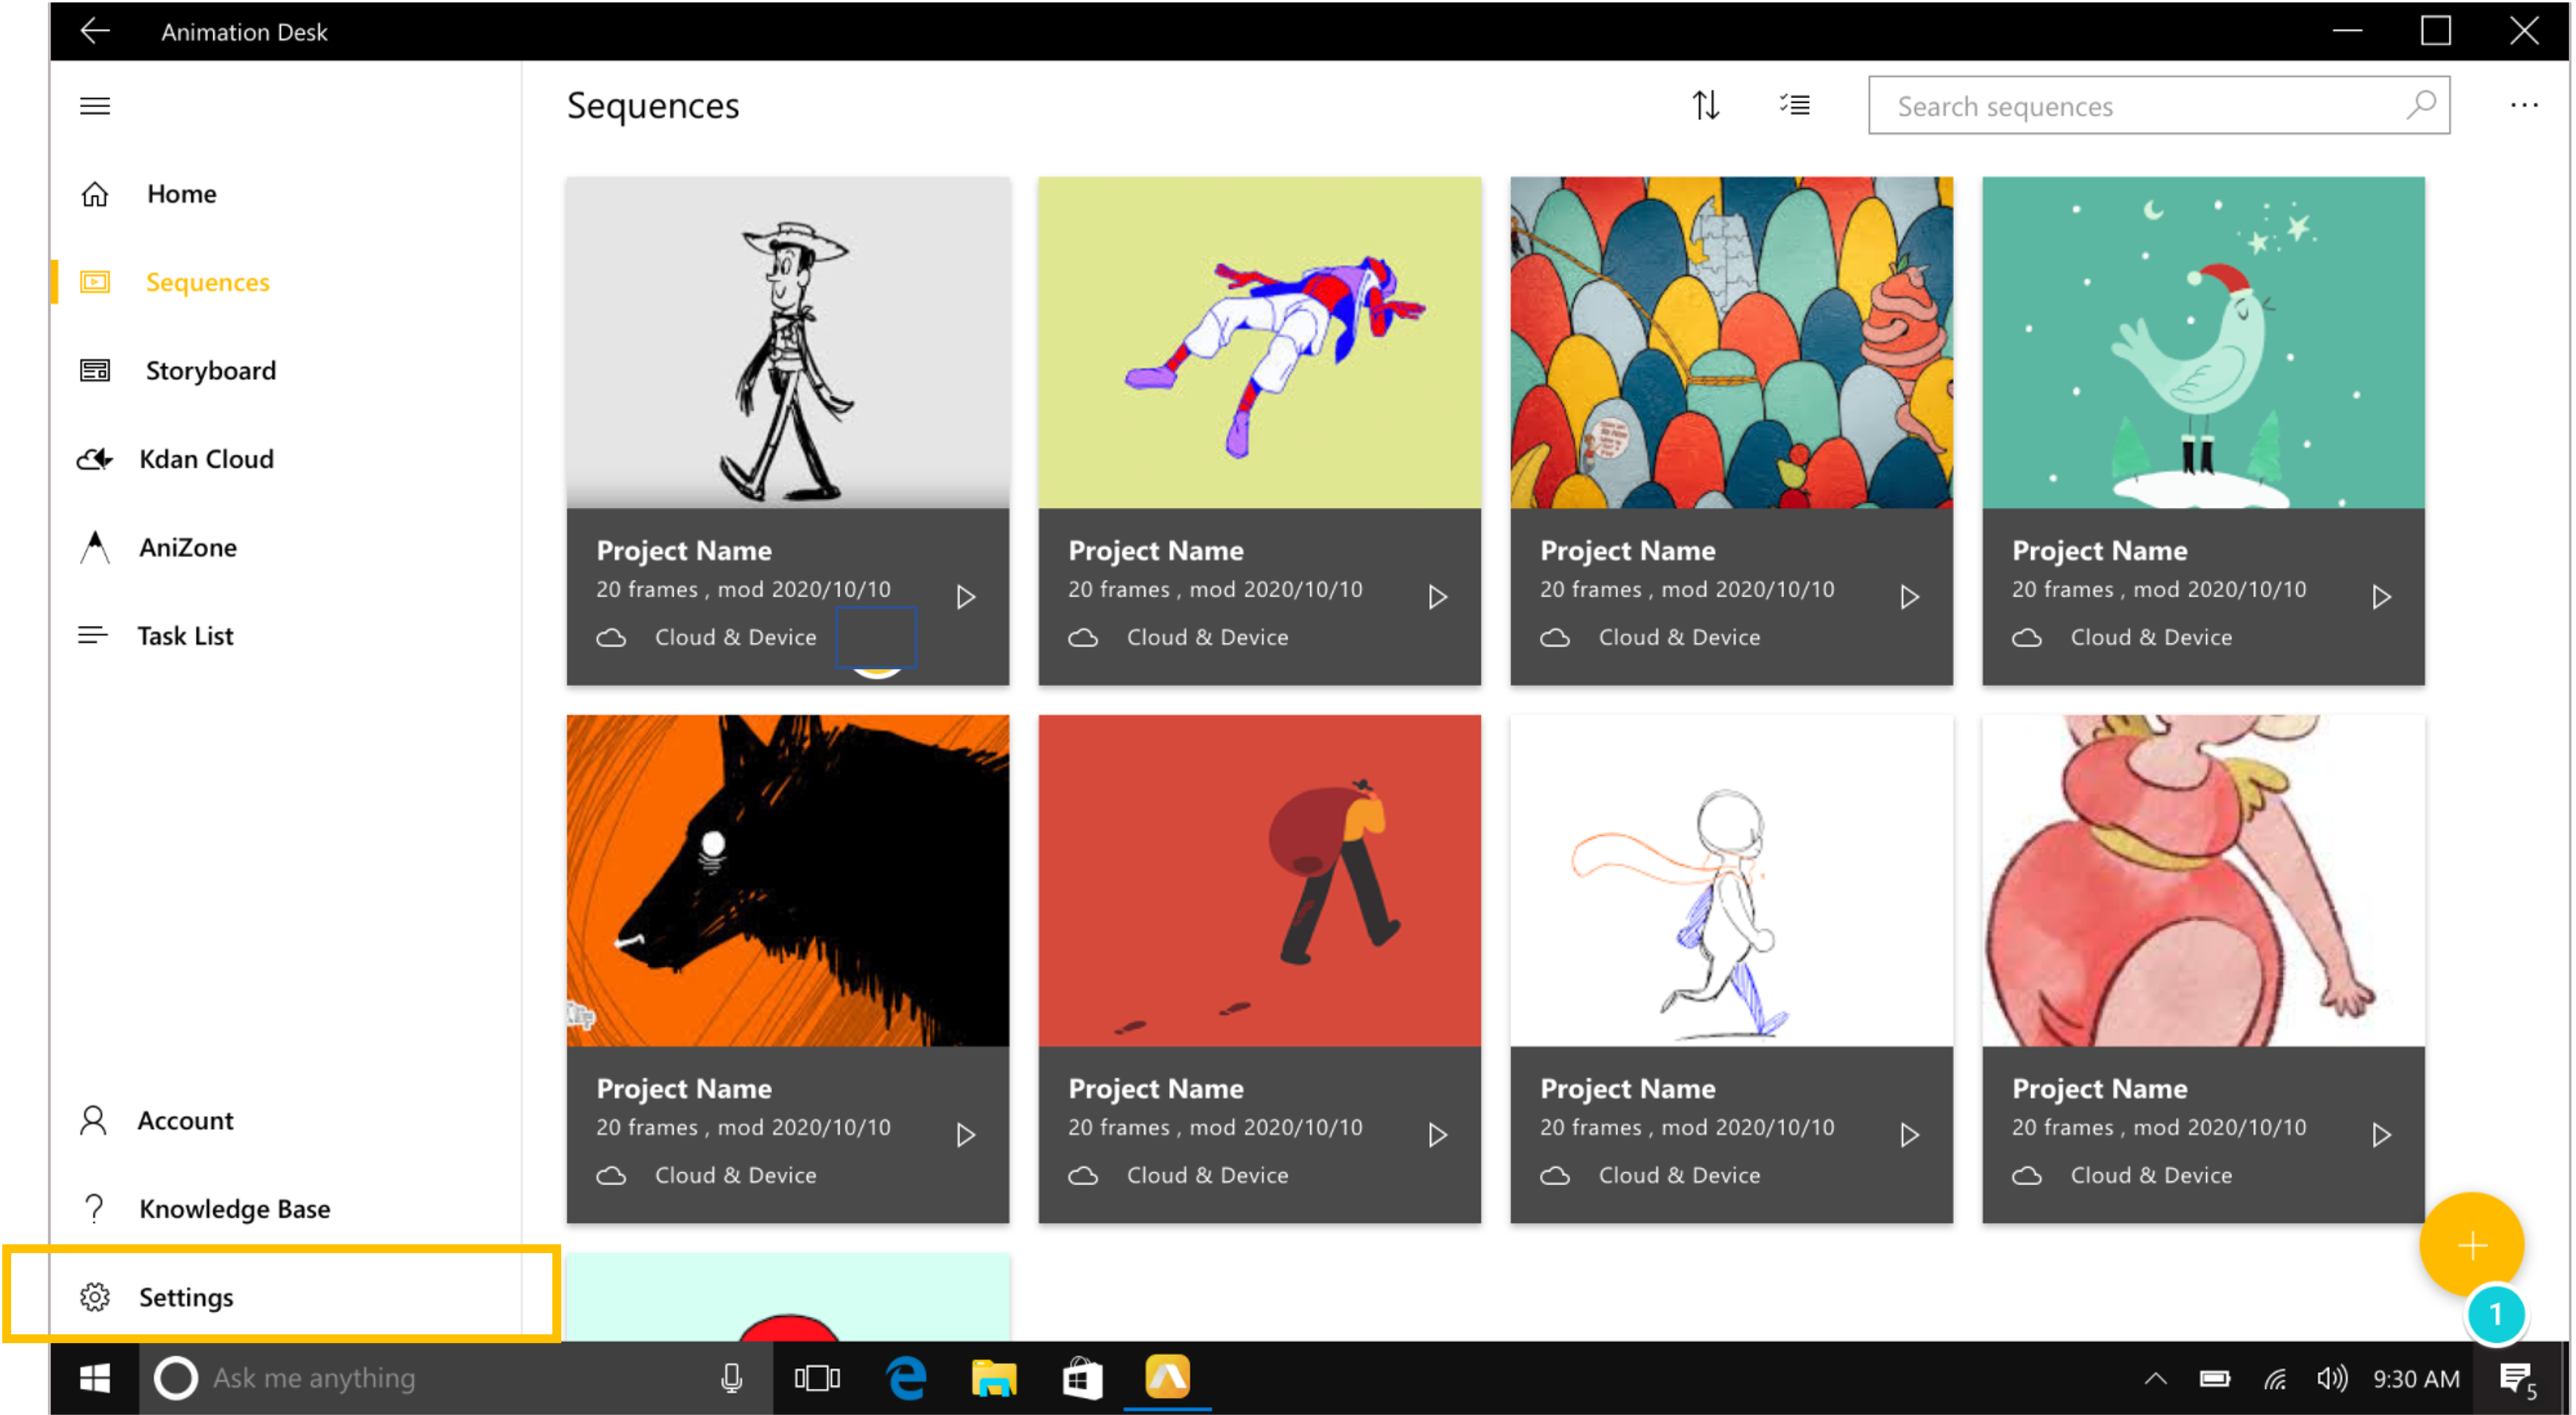Toggle the hamburger navigation menu
The image size is (2576, 1415).
coord(95,105)
